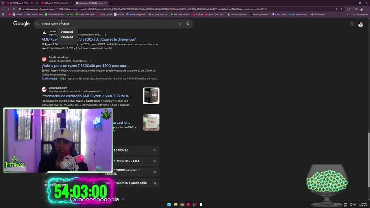Open Encarguelo desktop processor result
The width and height of the screenshot is (370, 208).
pos(86,96)
